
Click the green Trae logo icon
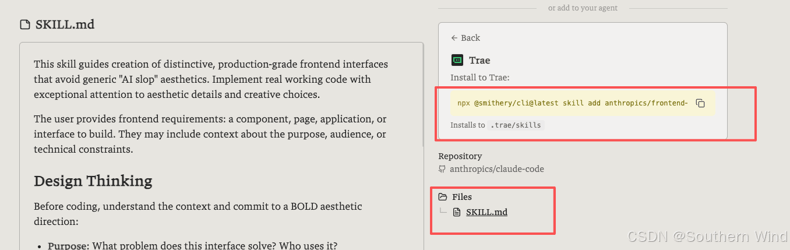pos(457,60)
